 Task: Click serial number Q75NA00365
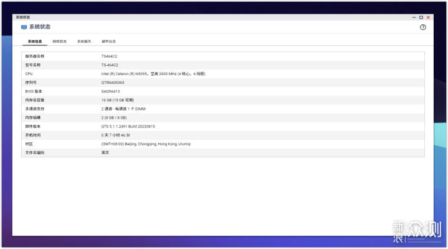[x=113, y=83]
